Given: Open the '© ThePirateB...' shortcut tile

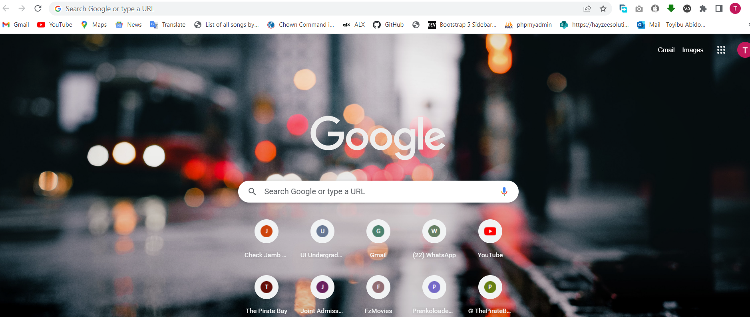Looking at the screenshot, I should pyautogui.click(x=490, y=295).
